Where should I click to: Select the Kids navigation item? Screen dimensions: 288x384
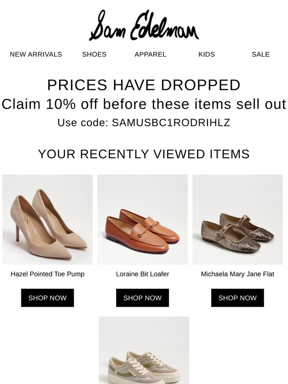[x=207, y=55]
